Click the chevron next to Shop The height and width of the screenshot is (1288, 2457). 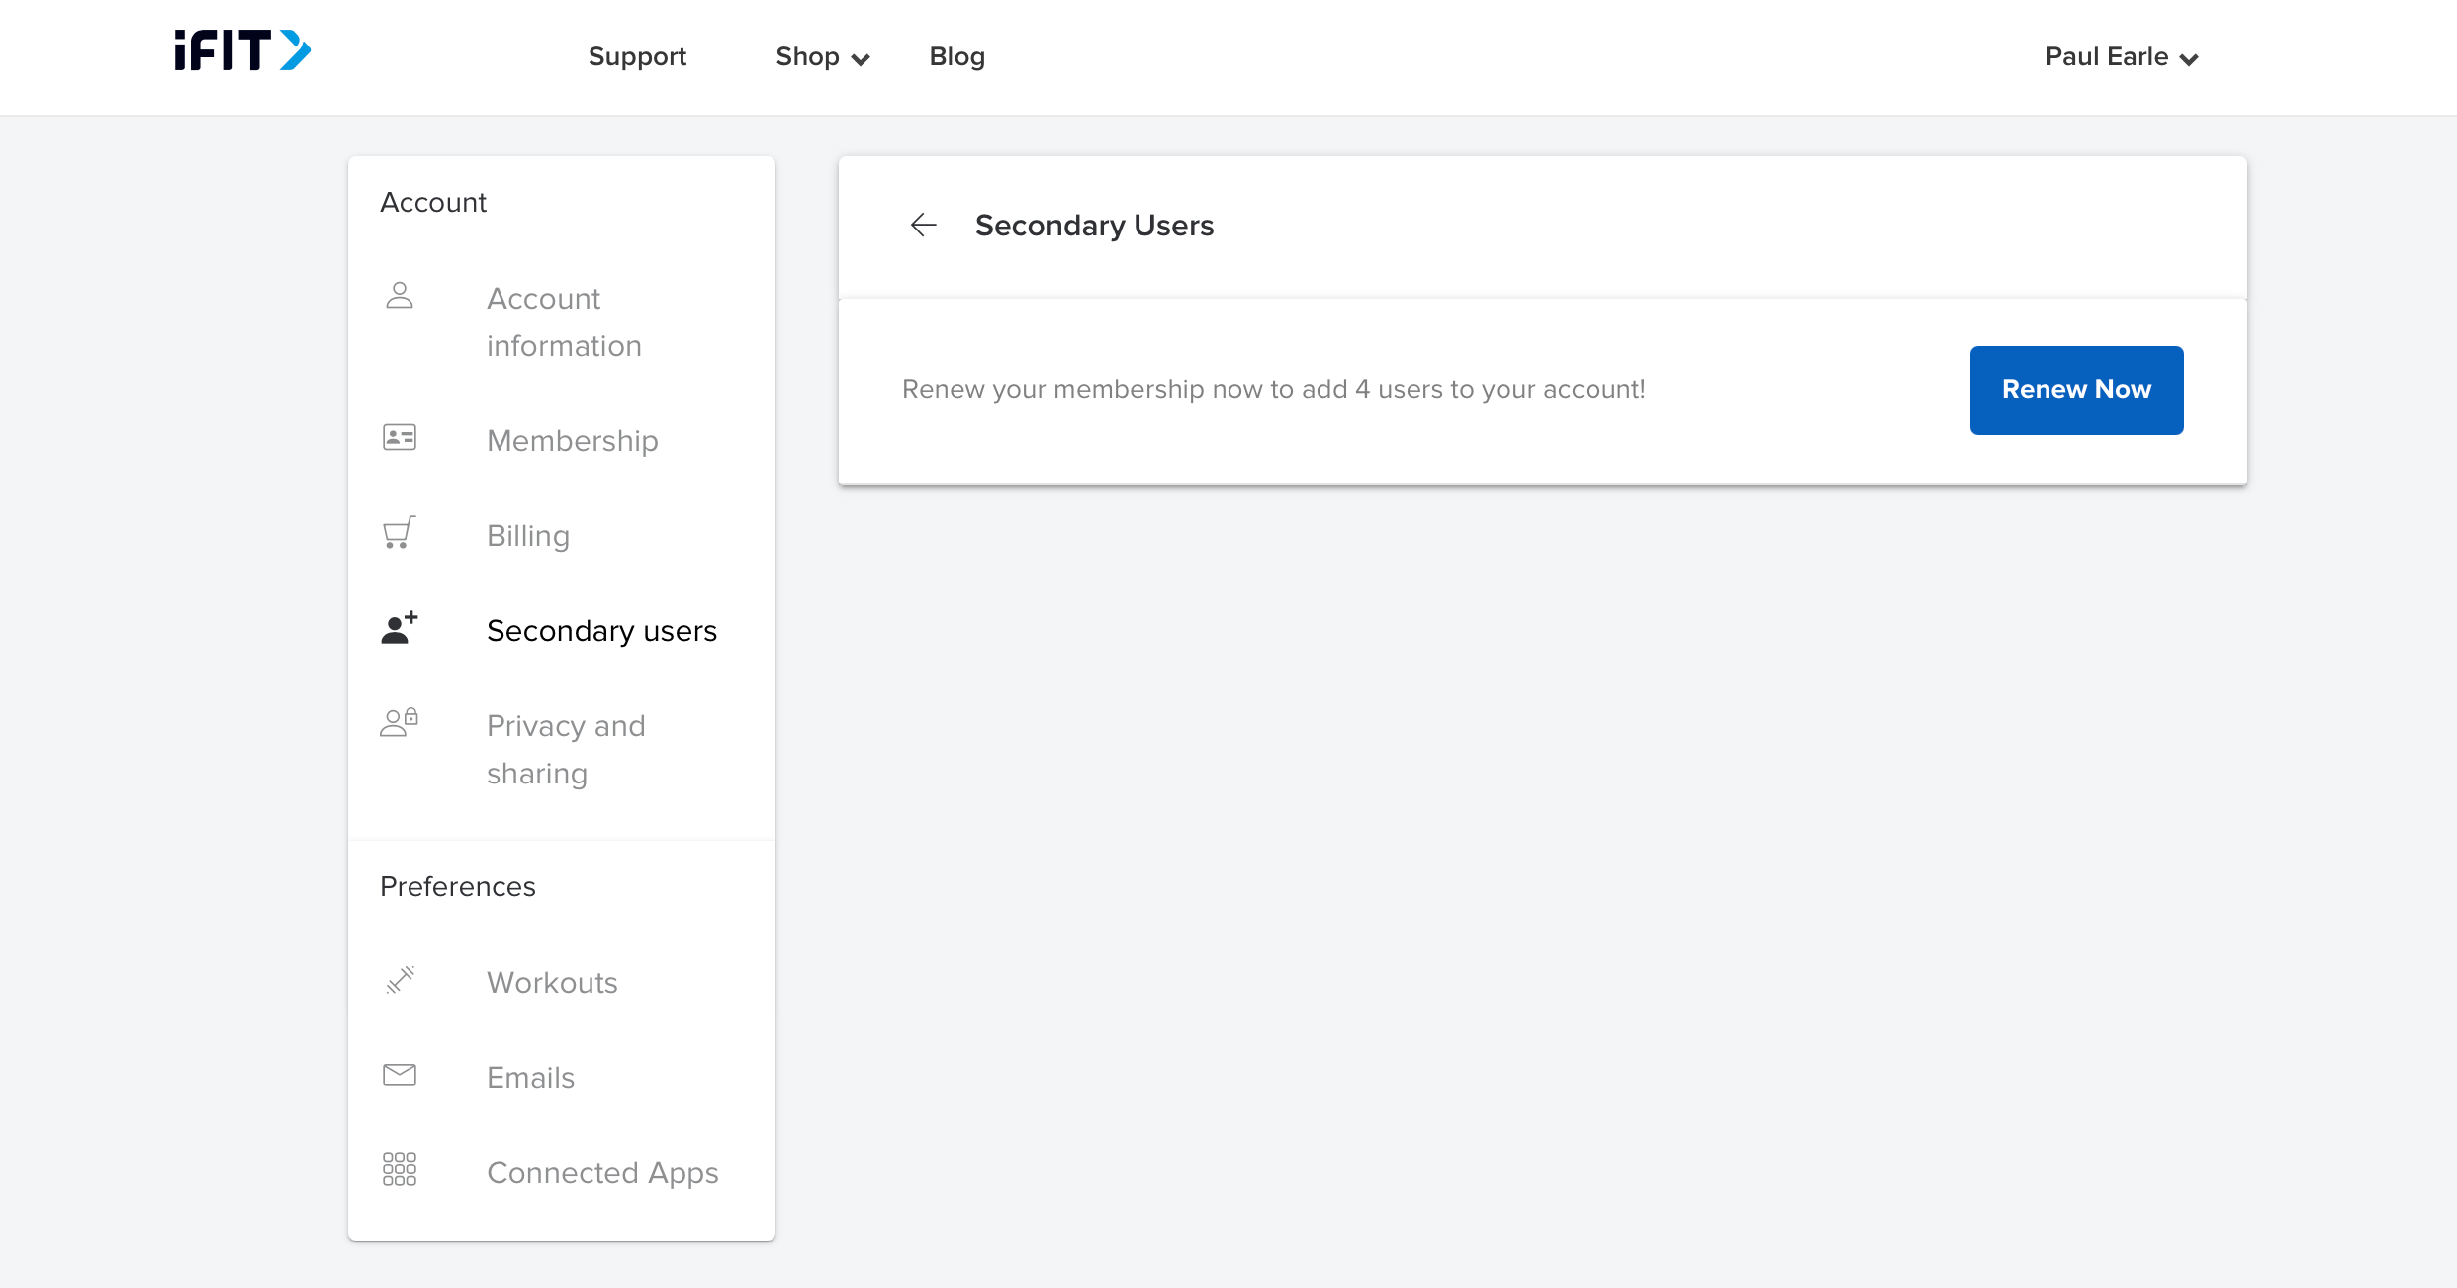(x=861, y=60)
